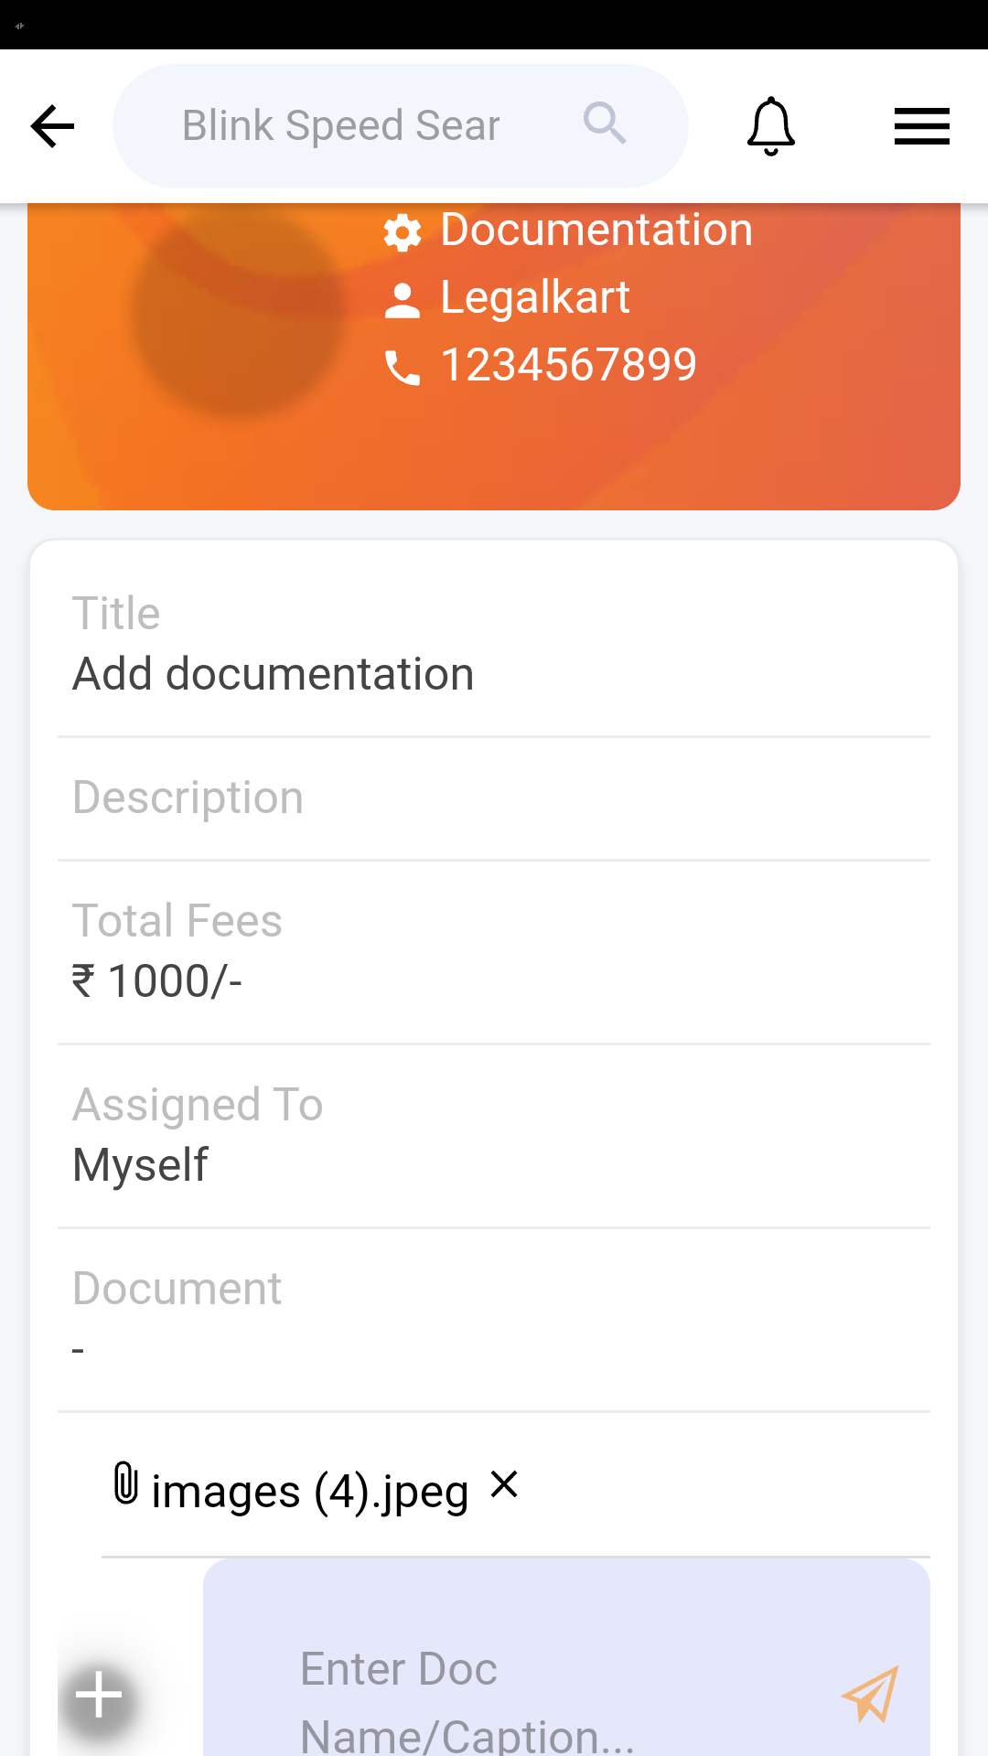Click the paperclip attachment icon
This screenshot has height=1756, width=988.
pyautogui.click(x=125, y=1483)
